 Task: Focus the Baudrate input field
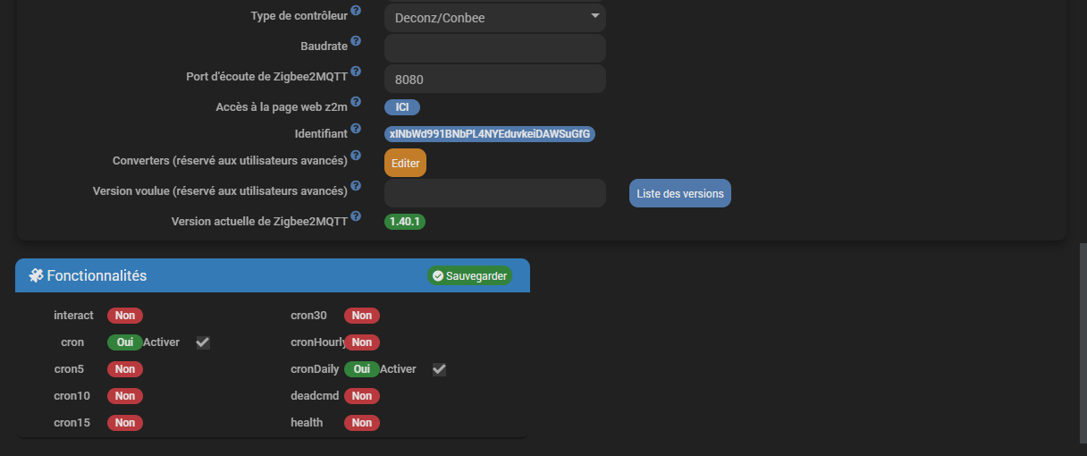coord(495,48)
